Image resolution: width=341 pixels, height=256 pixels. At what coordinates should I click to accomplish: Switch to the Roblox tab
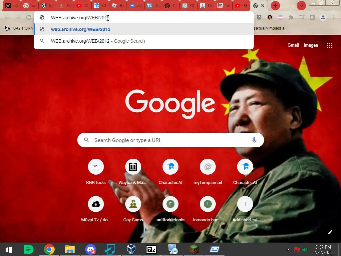[x=118, y=6]
